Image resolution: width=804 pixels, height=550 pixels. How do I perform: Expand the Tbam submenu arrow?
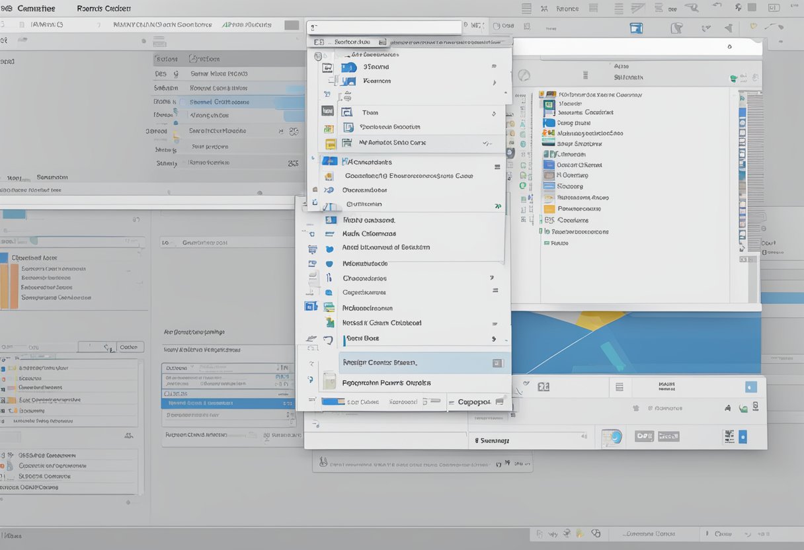pyautogui.click(x=493, y=114)
